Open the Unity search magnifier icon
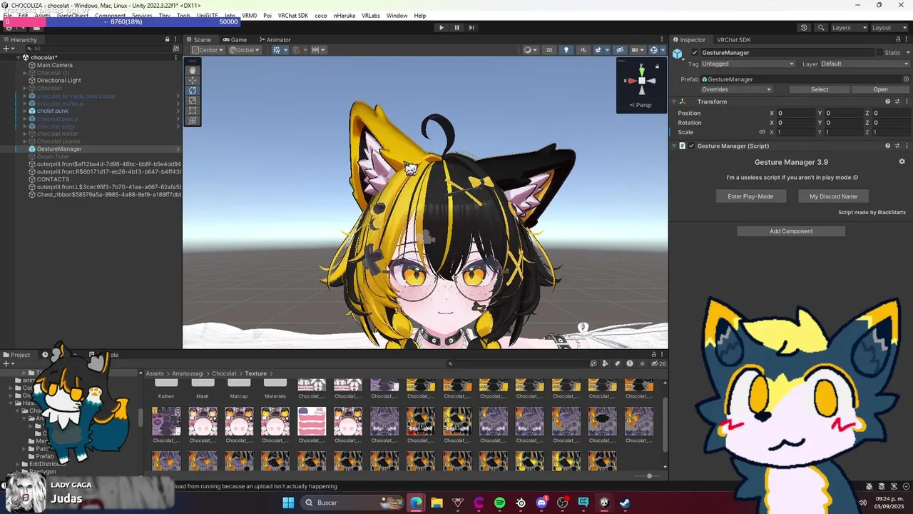 [x=821, y=28]
